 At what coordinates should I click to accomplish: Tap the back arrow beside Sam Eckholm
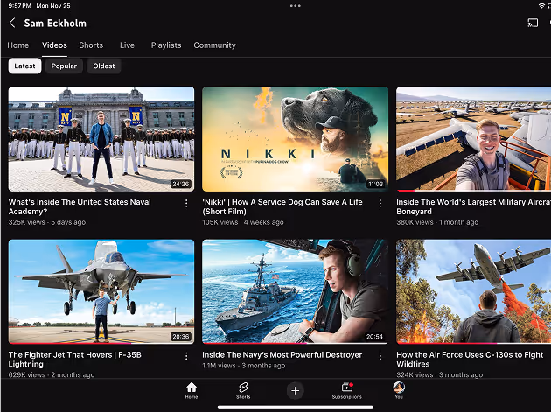12,24
